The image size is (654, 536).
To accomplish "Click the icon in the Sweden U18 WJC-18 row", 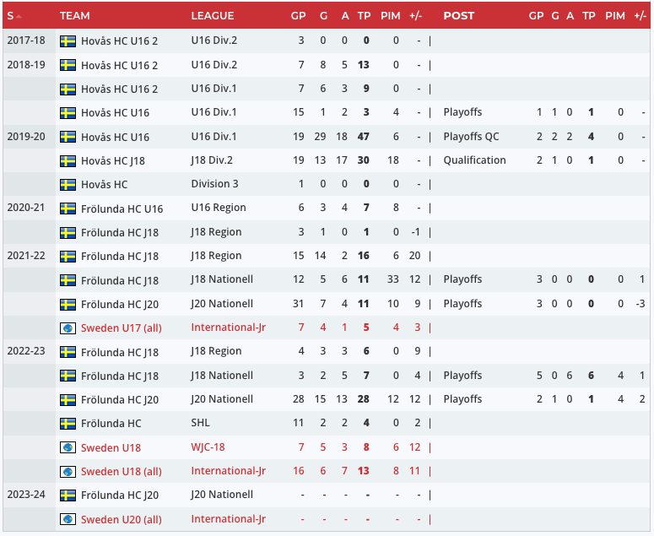I will pyautogui.click(x=68, y=447).
